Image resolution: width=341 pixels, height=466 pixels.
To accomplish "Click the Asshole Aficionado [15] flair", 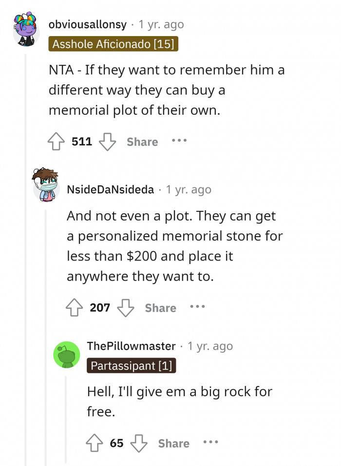I will [114, 44].
